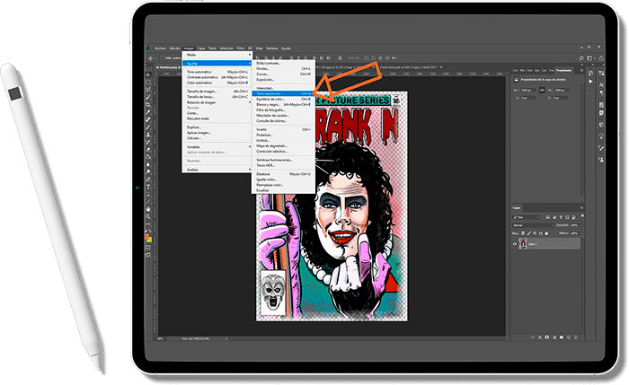This screenshot has height=385, width=629.
Task: Toggle lock all padlock icon in Capas
Action: click(x=546, y=233)
